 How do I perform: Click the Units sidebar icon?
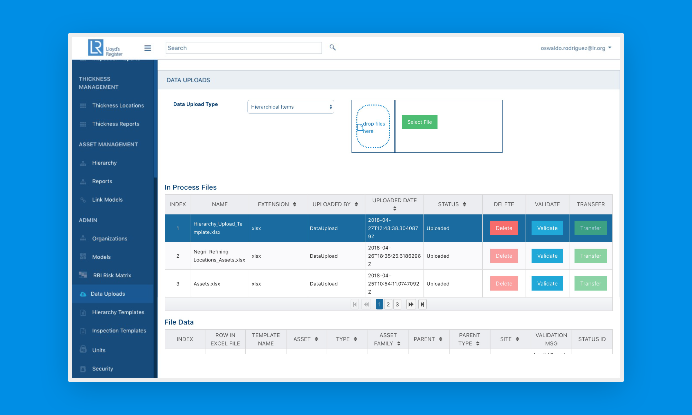[x=83, y=349]
